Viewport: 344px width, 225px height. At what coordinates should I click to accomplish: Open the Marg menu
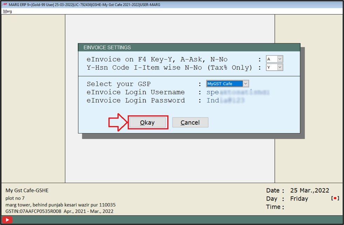[7, 11]
